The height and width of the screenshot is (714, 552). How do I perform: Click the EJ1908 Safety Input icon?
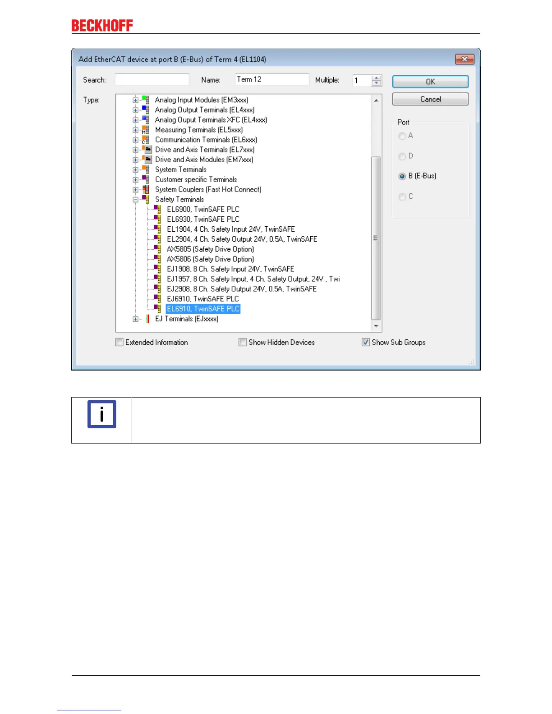coord(157,269)
